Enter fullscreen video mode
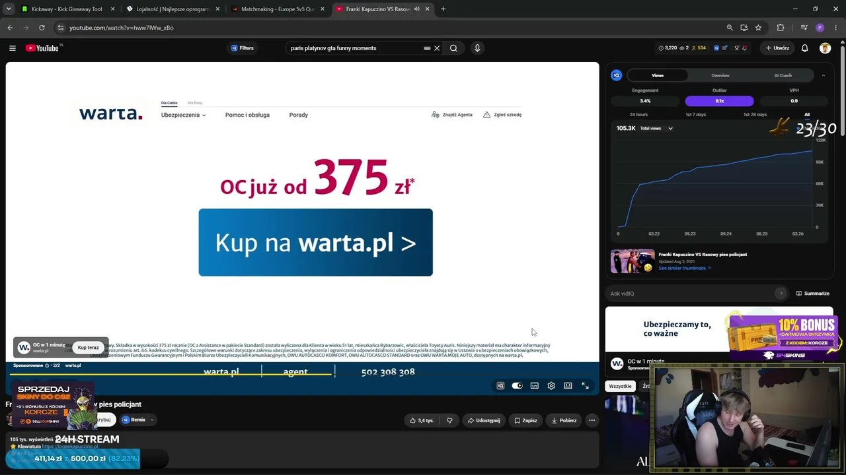The height and width of the screenshot is (475, 846). point(585,386)
